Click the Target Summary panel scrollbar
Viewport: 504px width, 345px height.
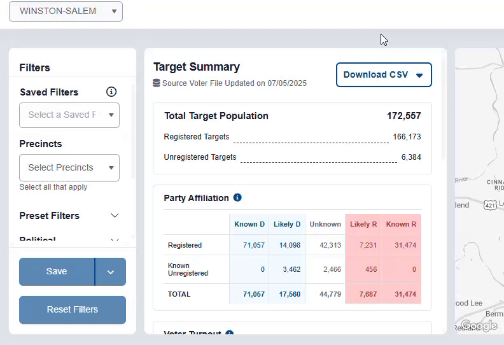(x=444, y=106)
